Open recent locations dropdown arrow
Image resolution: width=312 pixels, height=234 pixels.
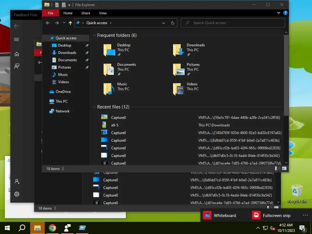[64, 23]
